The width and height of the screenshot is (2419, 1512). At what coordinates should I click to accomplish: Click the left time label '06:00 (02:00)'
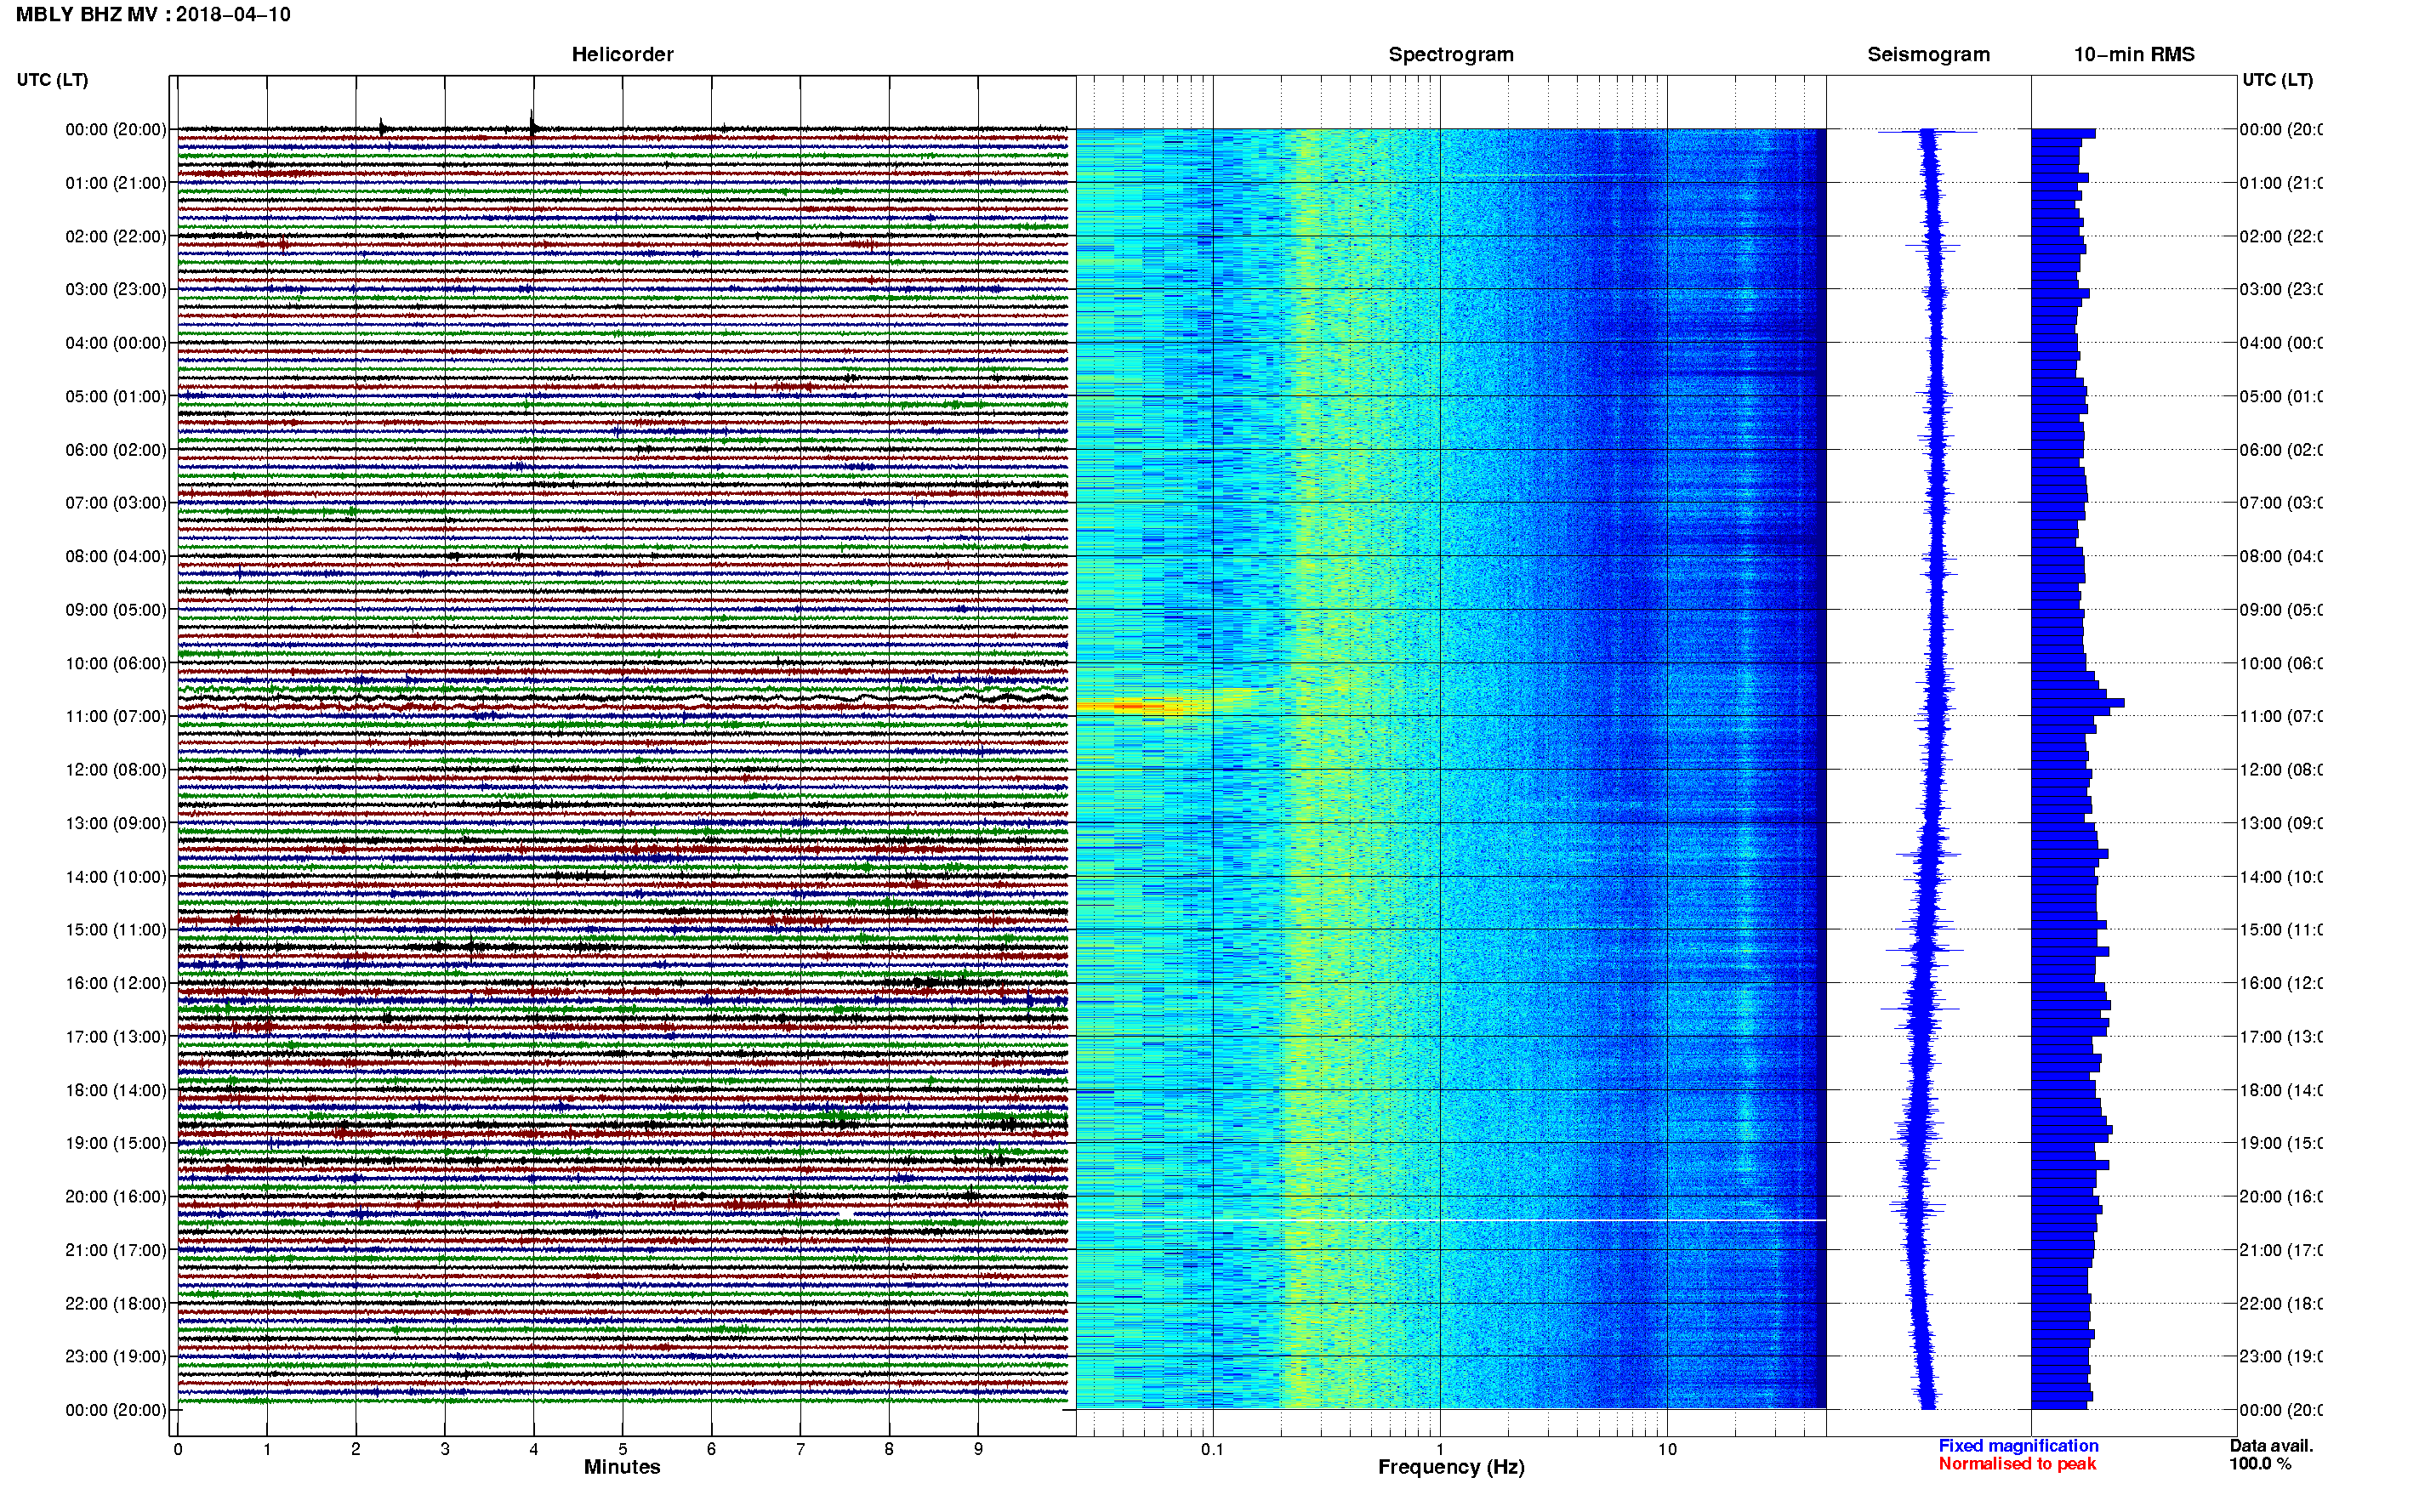coord(115,450)
